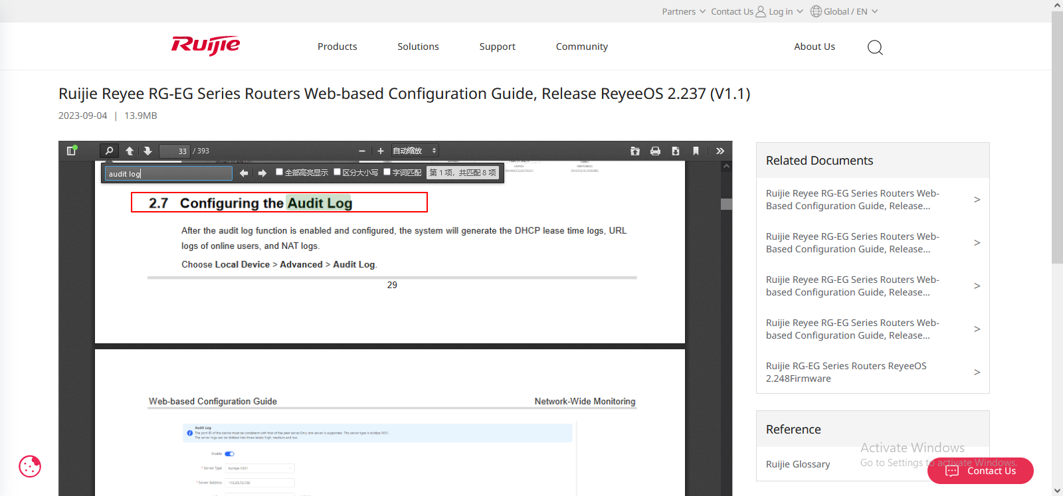Go to next page in PDF
1063x496 pixels.
(x=147, y=151)
